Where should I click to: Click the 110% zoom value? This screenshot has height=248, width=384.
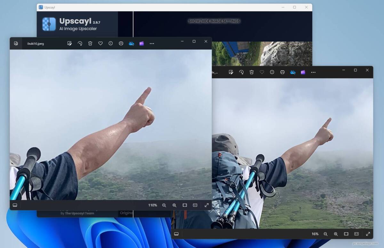click(x=153, y=205)
